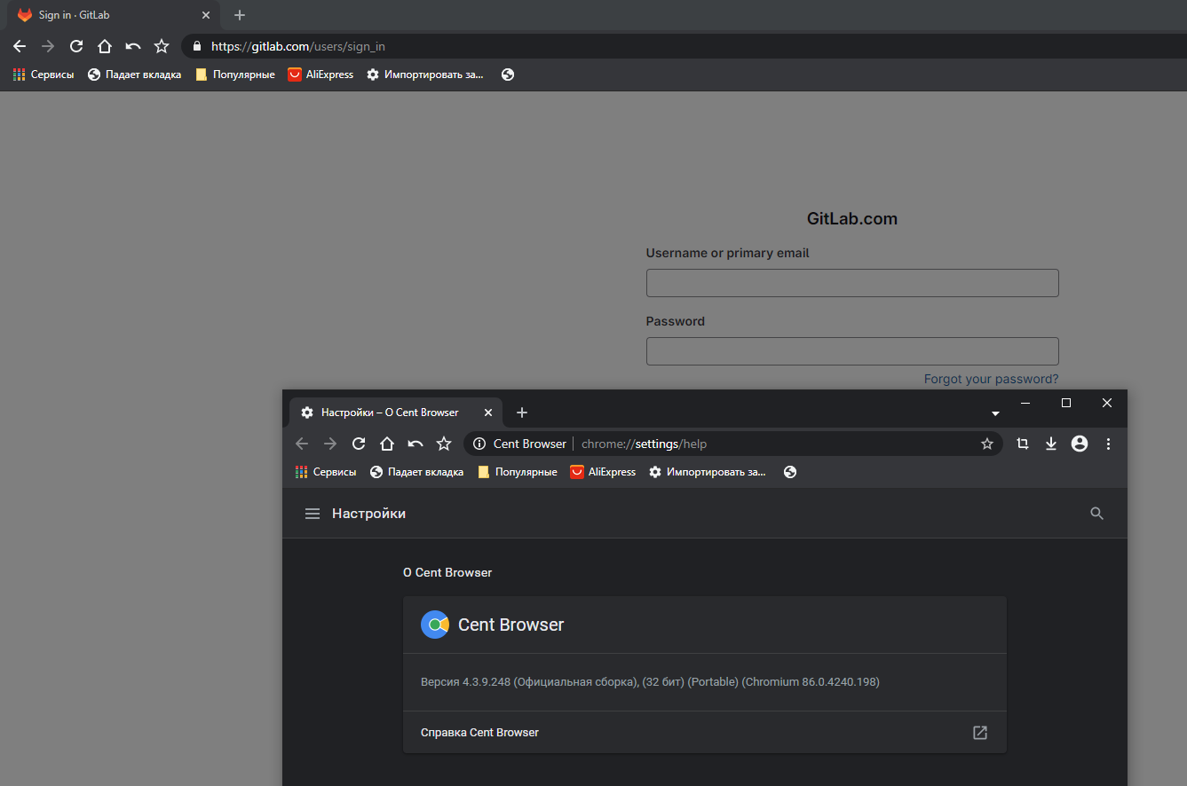The height and width of the screenshot is (786, 1187).
Task: Open AliExpress bookmark in GitLab window
Action: point(320,75)
